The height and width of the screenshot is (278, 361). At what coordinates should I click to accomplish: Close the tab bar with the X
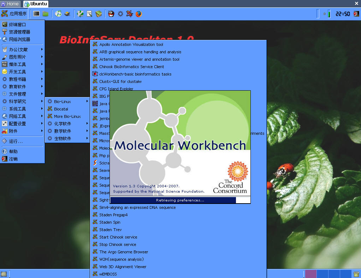tap(356, 4)
